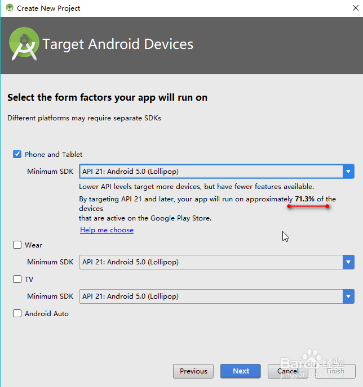Click the Create New Project title text
Screen dimensions: 363x387
pos(48,8)
